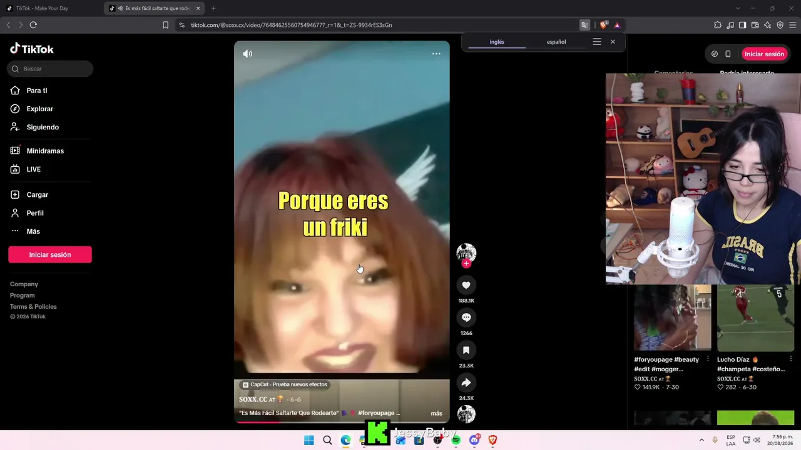Click the Brave Rewards triangle icon
Image resolution: width=801 pixels, height=450 pixels.
click(617, 25)
